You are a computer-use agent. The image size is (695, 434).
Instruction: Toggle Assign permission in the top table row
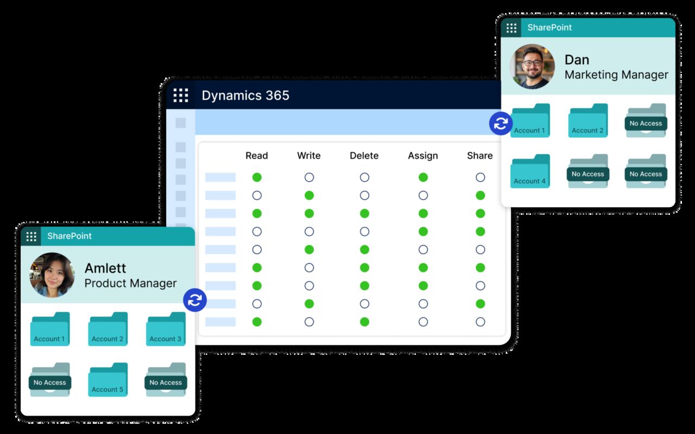pyautogui.click(x=423, y=177)
